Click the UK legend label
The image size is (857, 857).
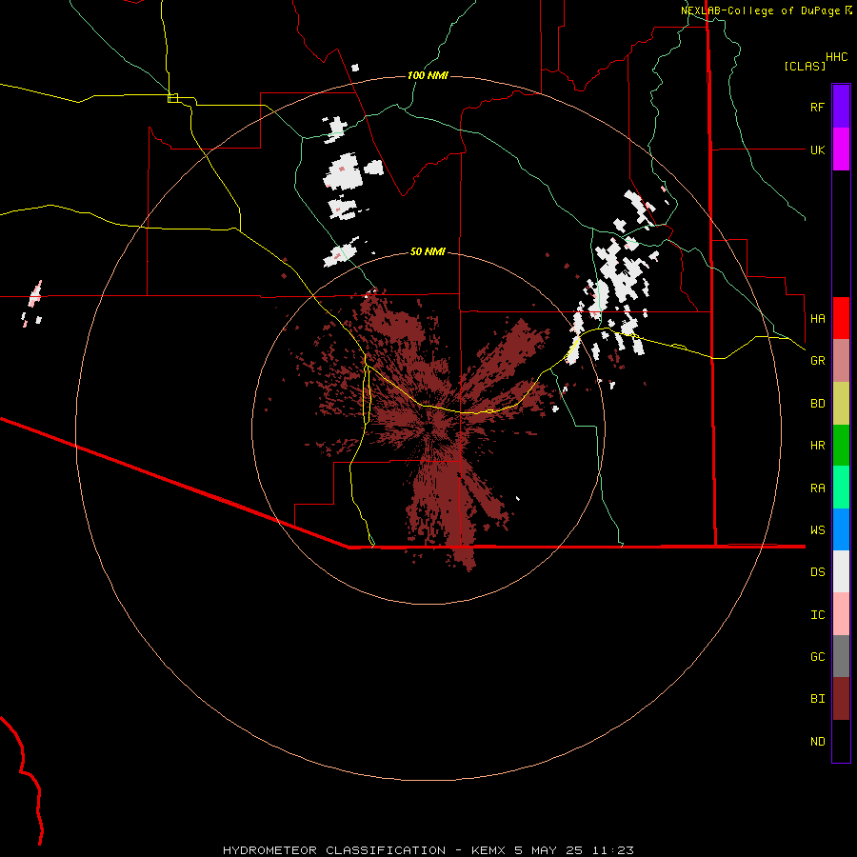[817, 149]
